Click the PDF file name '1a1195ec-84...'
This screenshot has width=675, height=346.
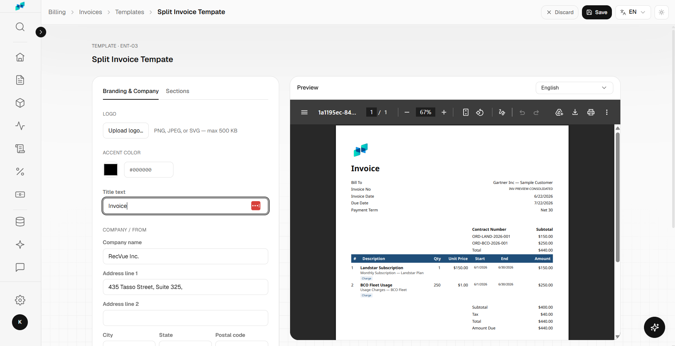337,112
